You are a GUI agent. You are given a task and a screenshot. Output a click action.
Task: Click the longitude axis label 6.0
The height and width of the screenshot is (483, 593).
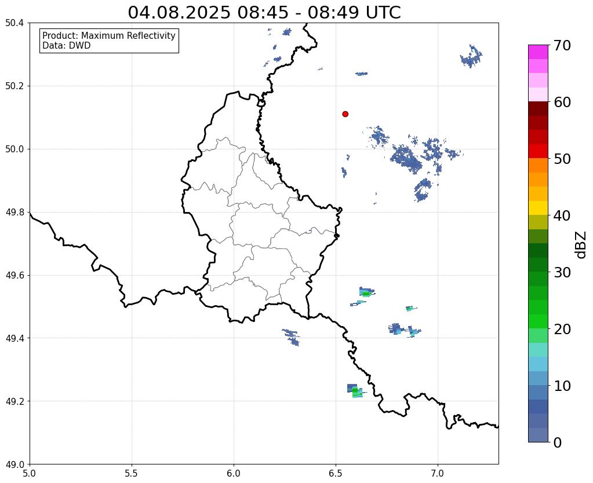pos(234,473)
